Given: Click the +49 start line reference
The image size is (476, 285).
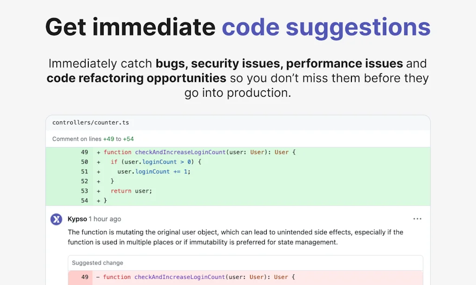Looking at the screenshot, I should point(108,139).
